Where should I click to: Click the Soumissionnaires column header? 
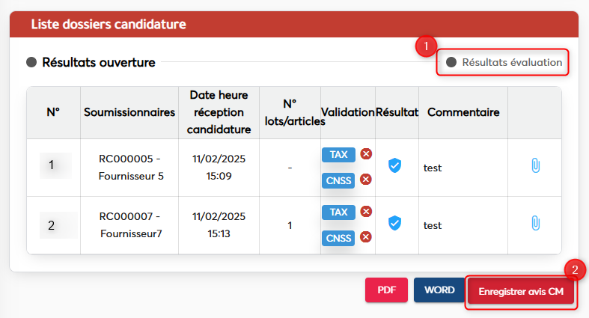coord(129,112)
